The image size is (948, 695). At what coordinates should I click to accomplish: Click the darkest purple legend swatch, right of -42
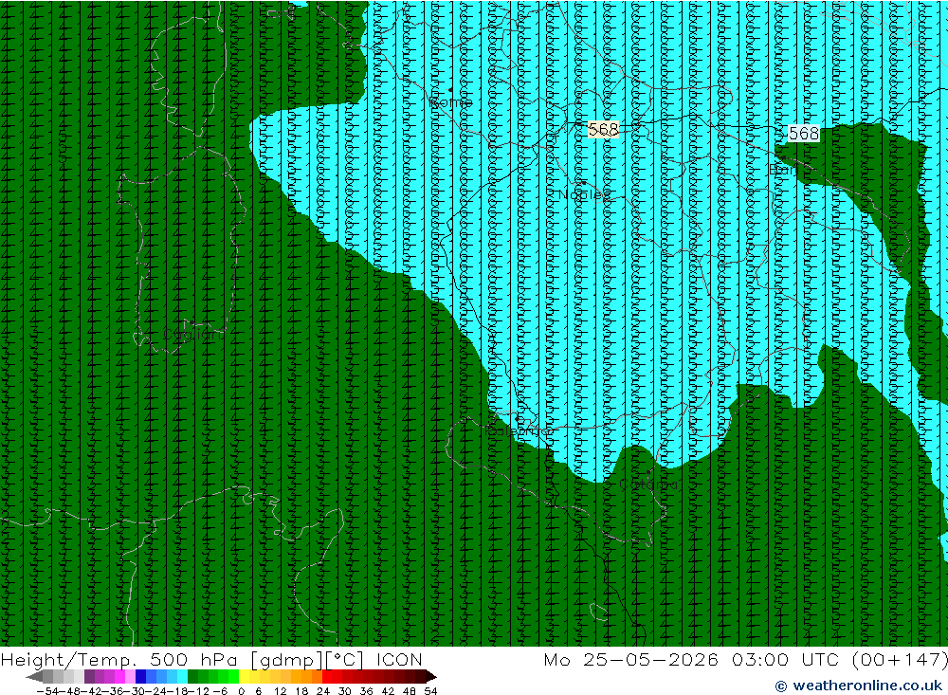click(x=89, y=677)
